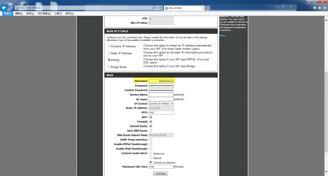
Task: Click the Username input field
Action: pyautogui.click(x=161, y=81)
